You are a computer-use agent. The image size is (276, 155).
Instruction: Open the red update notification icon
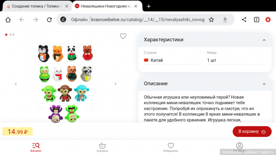point(268,19)
